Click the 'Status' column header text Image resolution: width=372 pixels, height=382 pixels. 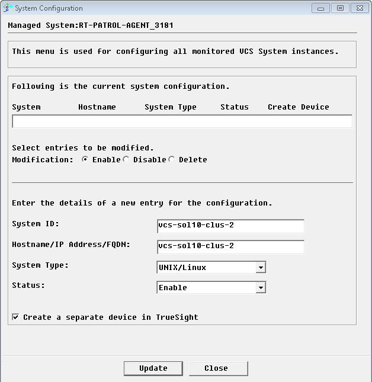click(x=235, y=107)
